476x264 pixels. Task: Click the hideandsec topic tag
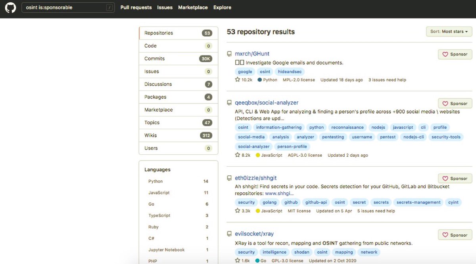pyautogui.click(x=290, y=72)
